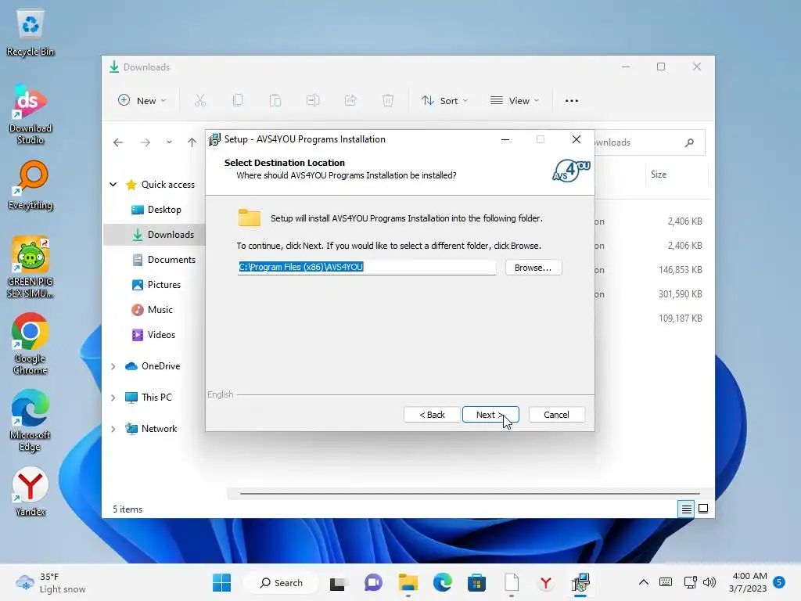Open the Download Studio desktop icon
This screenshot has width=801, height=601.
point(31,114)
